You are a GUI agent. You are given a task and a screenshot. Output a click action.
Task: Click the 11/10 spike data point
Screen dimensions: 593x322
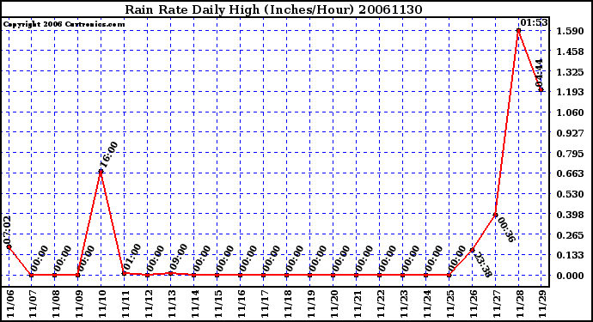coord(101,172)
